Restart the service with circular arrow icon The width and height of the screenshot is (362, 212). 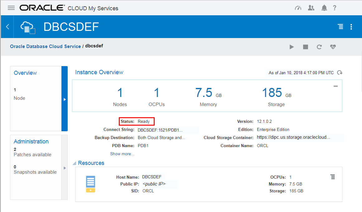point(319,47)
